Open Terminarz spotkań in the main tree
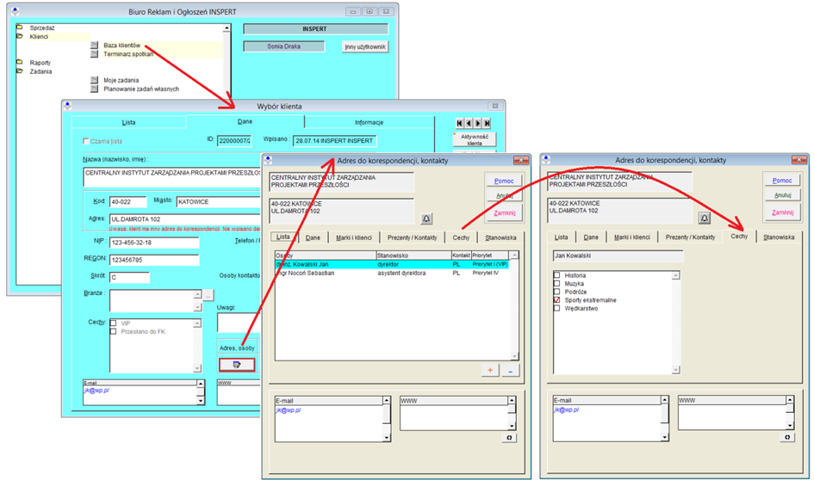This screenshot has width=814, height=480. coord(128,54)
